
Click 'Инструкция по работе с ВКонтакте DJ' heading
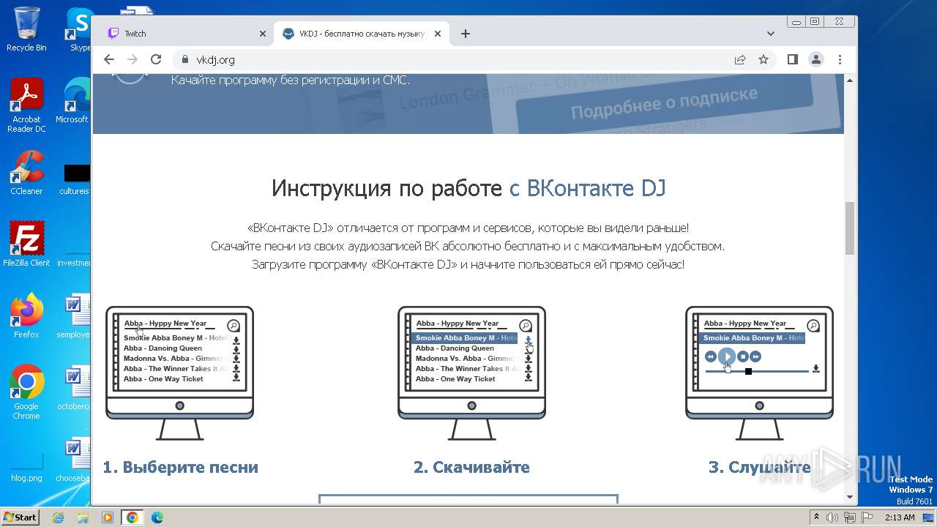(468, 188)
